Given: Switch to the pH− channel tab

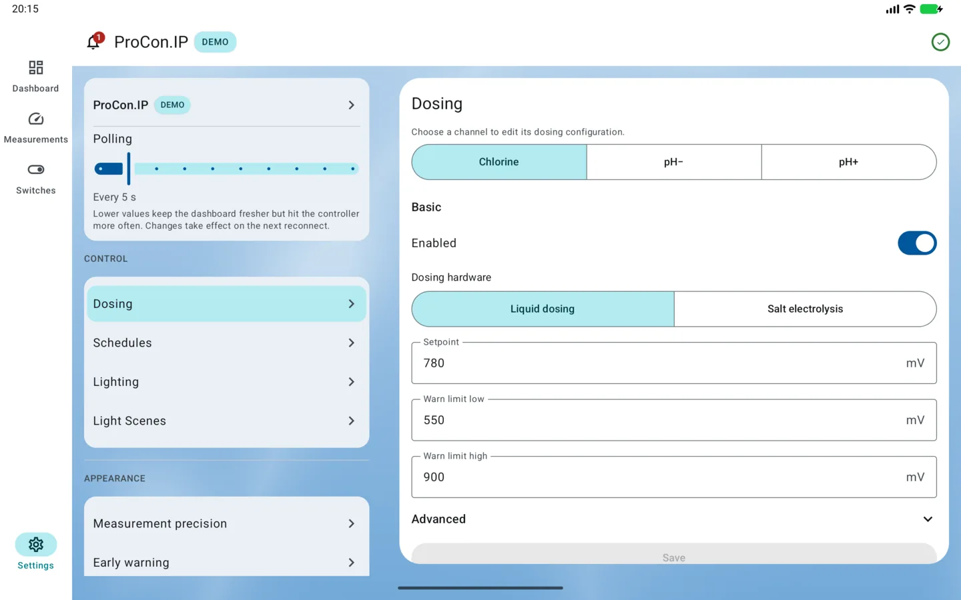Looking at the screenshot, I should point(674,162).
